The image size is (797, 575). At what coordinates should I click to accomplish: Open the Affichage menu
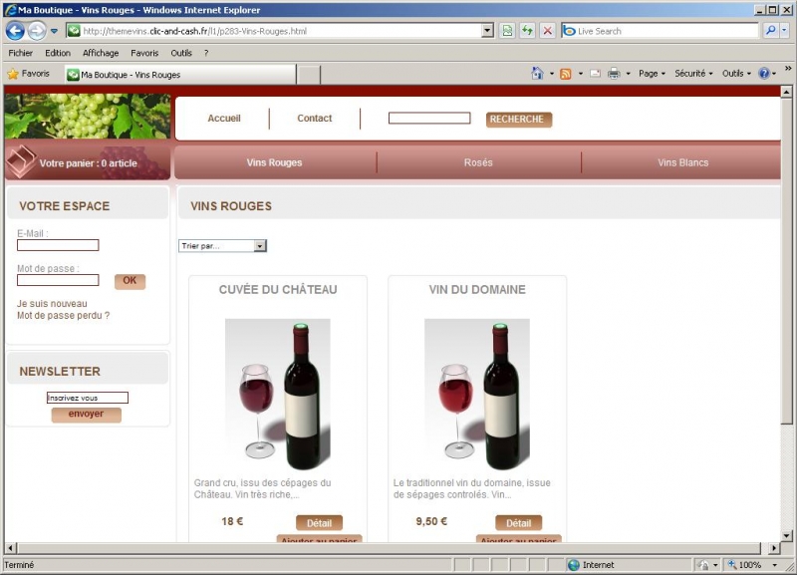click(x=101, y=53)
